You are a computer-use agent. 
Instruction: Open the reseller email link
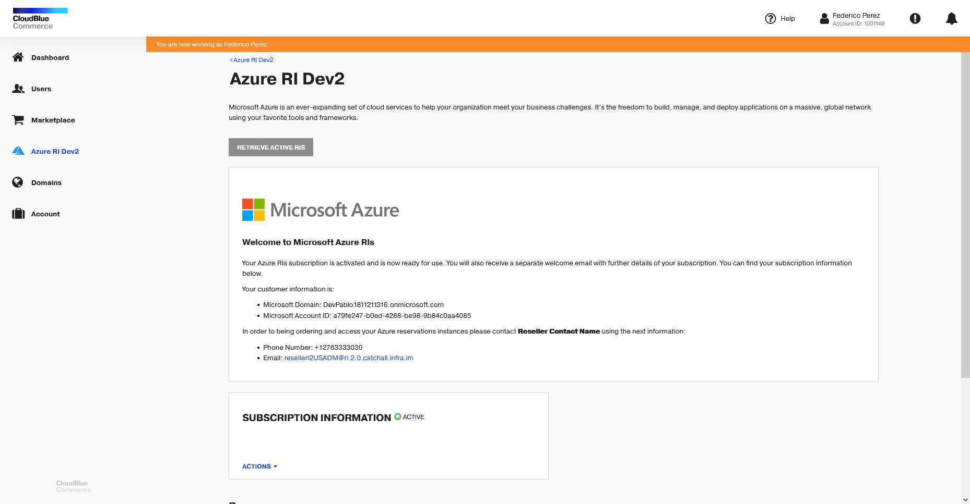tap(348, 358)
